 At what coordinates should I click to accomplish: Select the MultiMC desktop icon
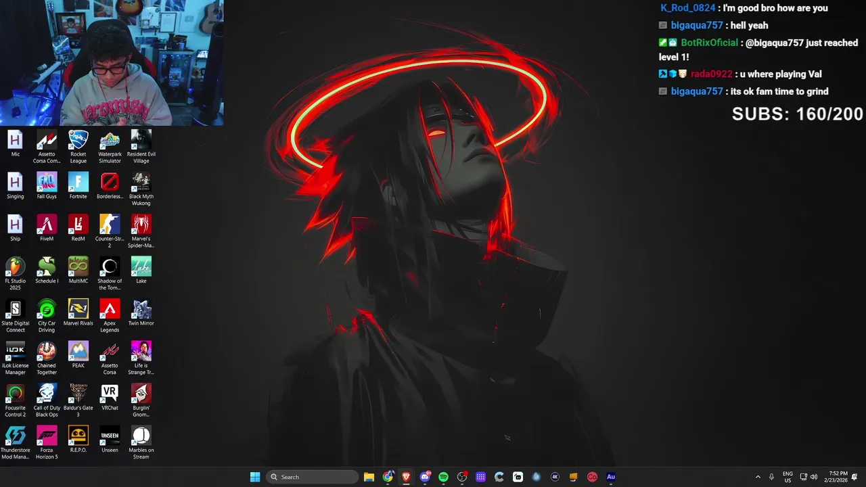(78, 271)
